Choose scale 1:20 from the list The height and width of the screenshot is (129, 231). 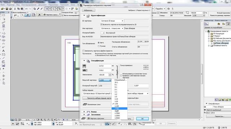click(119, 101)
